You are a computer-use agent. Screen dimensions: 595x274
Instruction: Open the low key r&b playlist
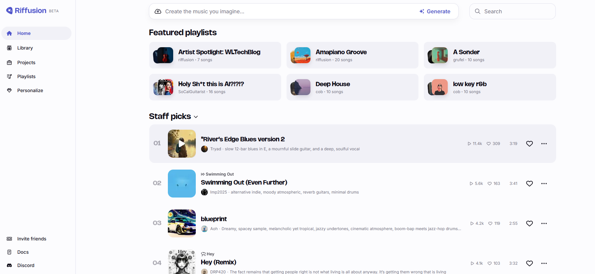[x=490, y=87]
